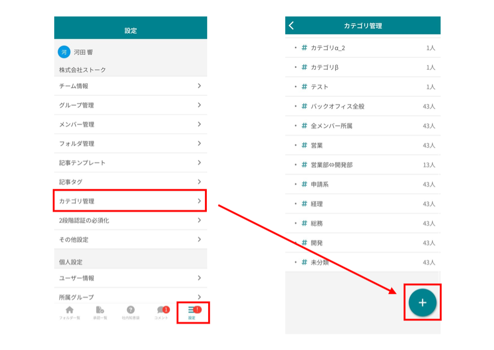Select category バックオフィス全般 label
The height and width of the screenshot is (350, 494).
pos(338,107)
